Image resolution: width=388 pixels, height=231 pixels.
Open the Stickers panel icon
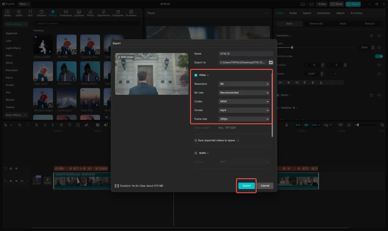pos(42,12)
